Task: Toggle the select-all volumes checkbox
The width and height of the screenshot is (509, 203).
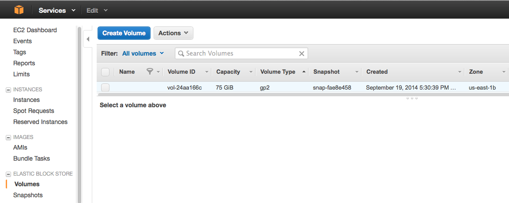Action: click(x=105, y=72)
